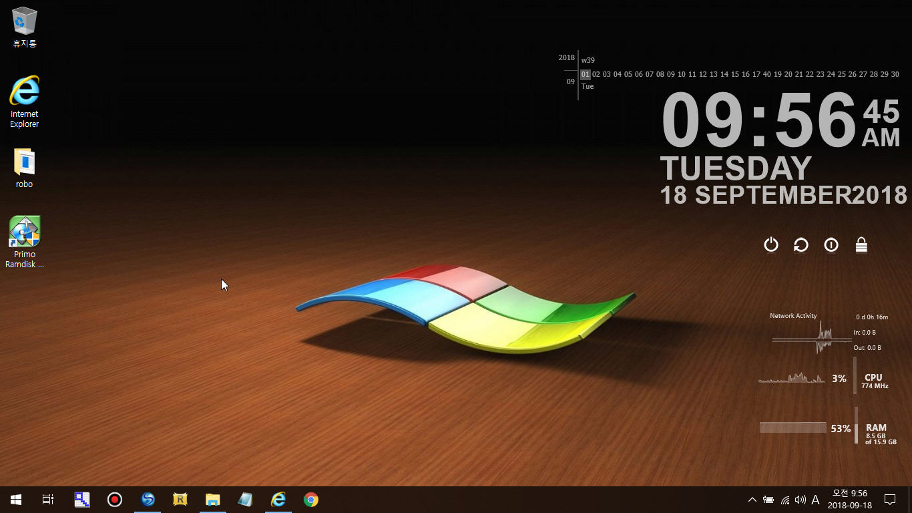Click the large 09:56 clock digits
The image size is (912, 513).
(759, 120)
